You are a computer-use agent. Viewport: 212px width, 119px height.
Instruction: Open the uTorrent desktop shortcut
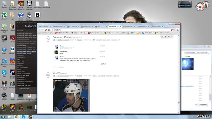tap(4, 16)
